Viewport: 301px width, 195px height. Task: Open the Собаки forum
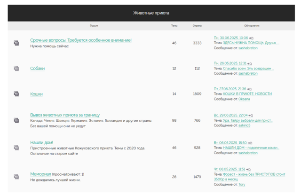coord(38,69)
